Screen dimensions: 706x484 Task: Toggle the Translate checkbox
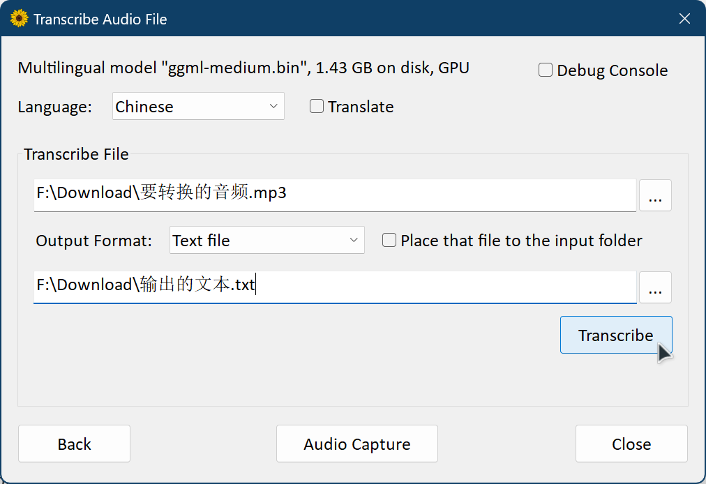[x=317, y=107]
